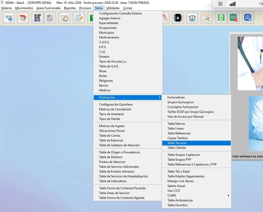Click the calendar with clock toolbar icon
The width and height of the screenshot is (263, 212).
click(x=64, y=18)
